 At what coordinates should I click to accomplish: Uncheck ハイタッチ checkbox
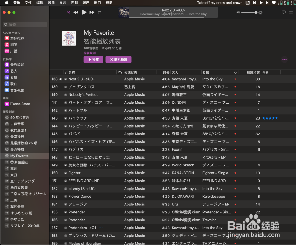(65, 118)
